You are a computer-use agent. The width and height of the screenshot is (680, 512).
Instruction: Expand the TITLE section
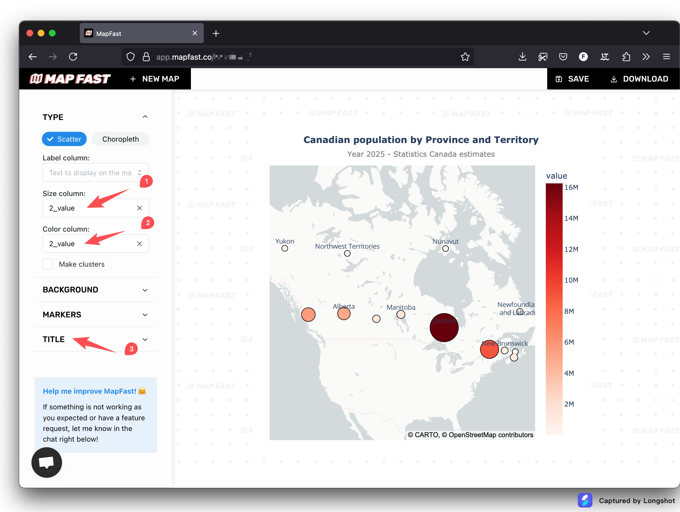96,339
